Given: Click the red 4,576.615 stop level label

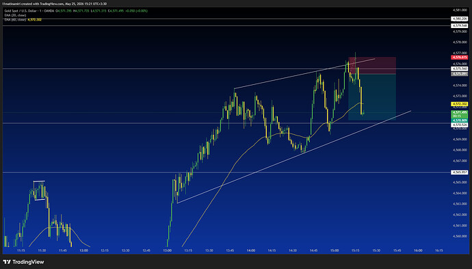Looking at the screenshot, I should [x=460, y=57].
